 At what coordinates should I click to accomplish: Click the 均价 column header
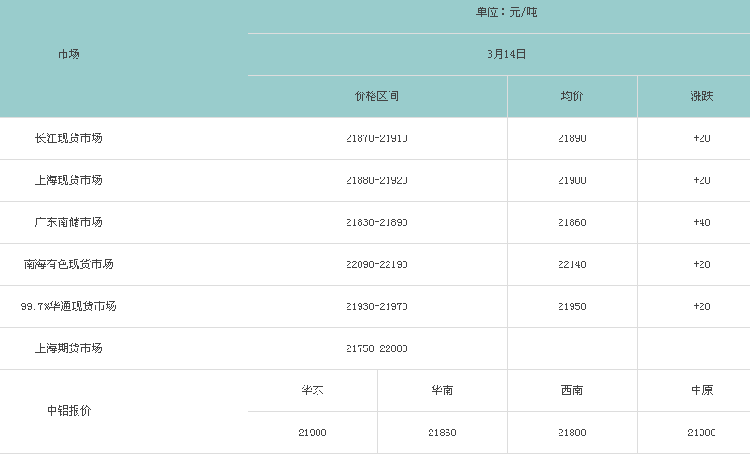tap(572, 96)
